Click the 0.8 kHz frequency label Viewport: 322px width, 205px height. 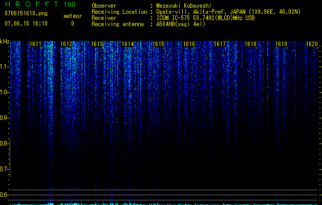(x=4, y=143)
